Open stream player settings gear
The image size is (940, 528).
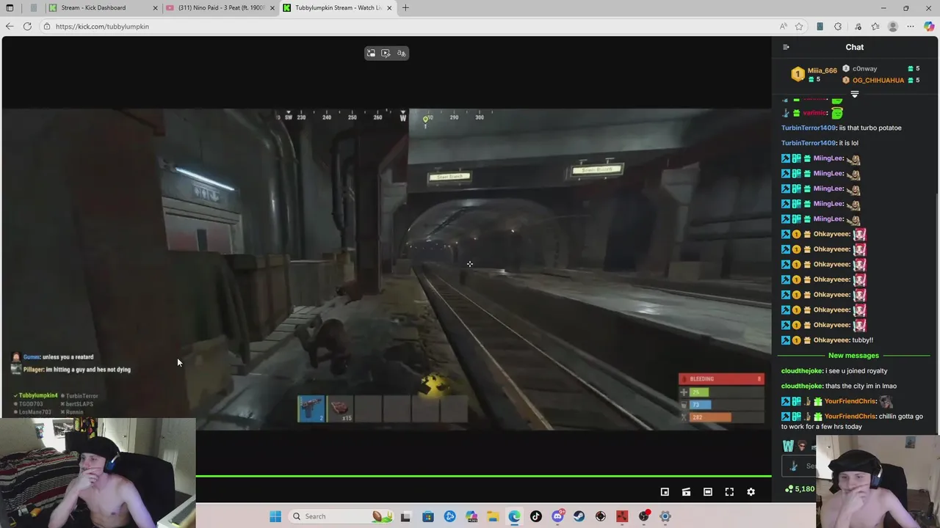(751, 492)
